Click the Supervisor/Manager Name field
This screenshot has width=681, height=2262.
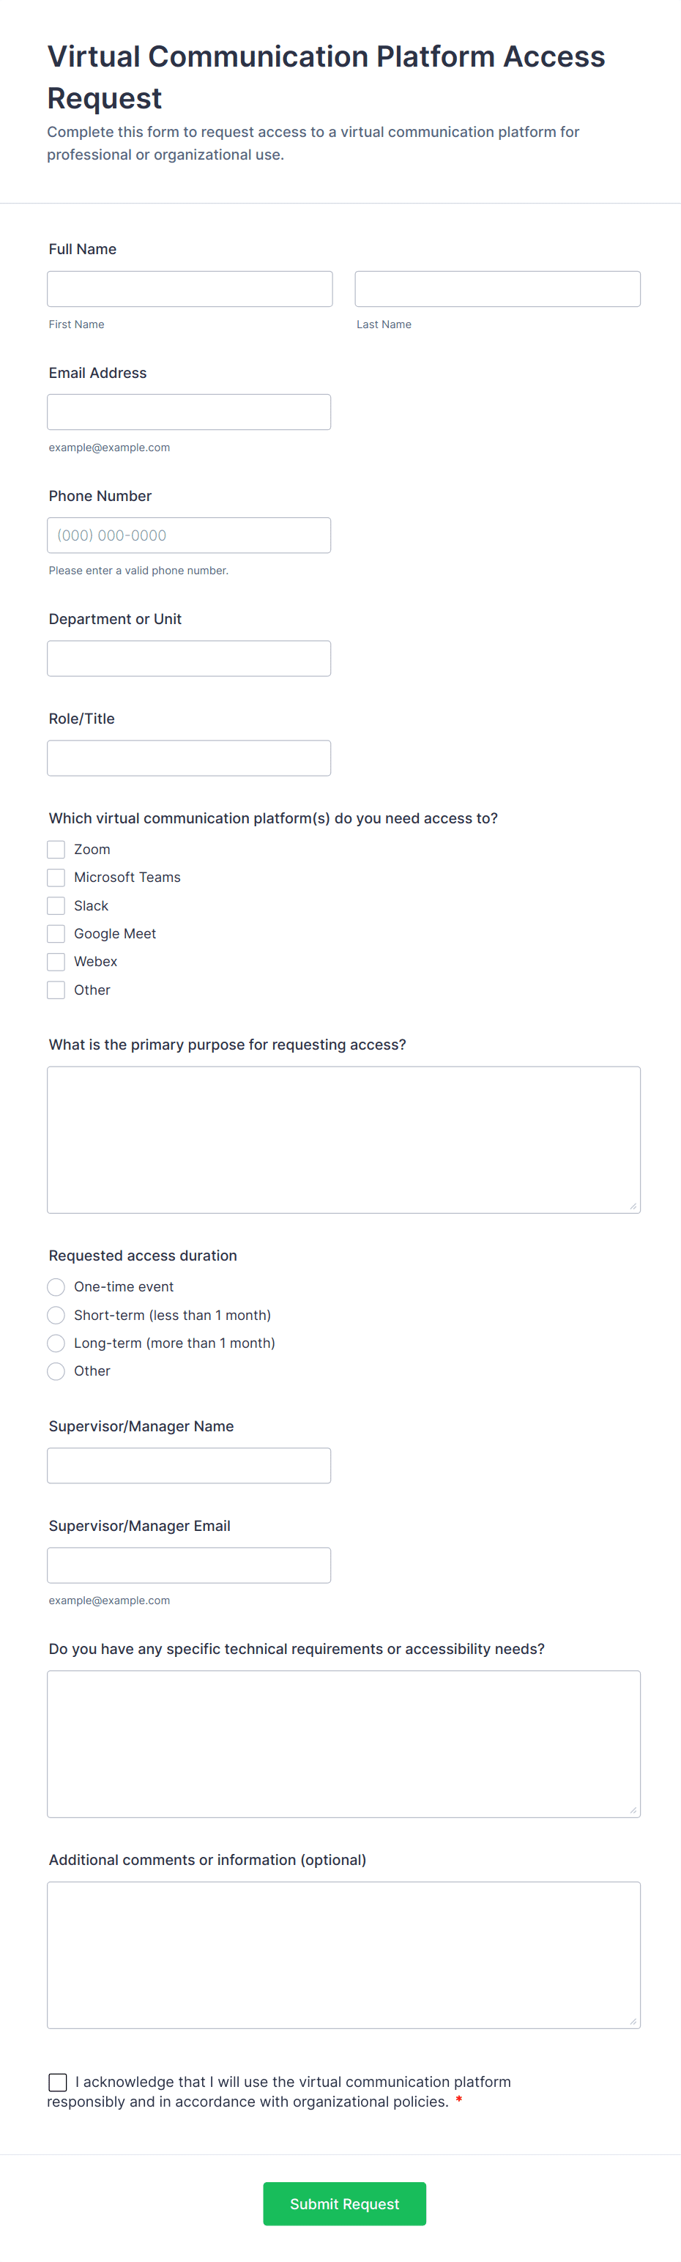189,1466
